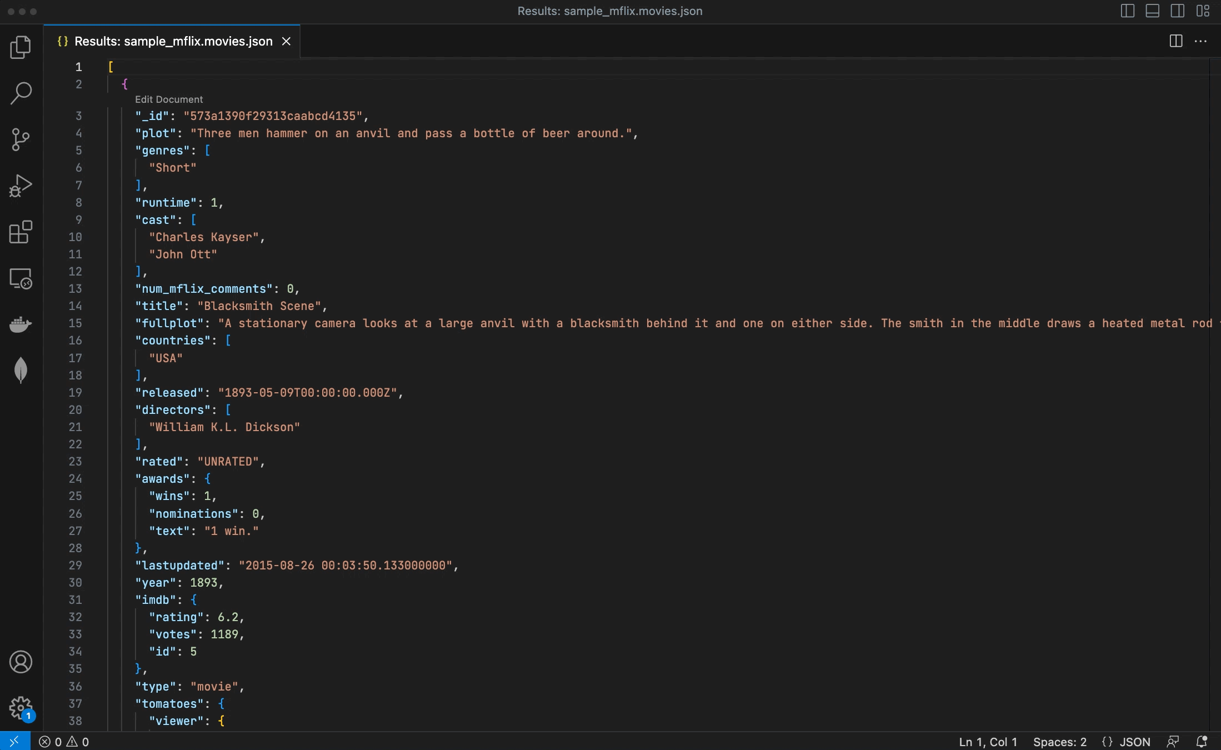
Task: Open the Run and Debug view
Action: click(21, 186)
